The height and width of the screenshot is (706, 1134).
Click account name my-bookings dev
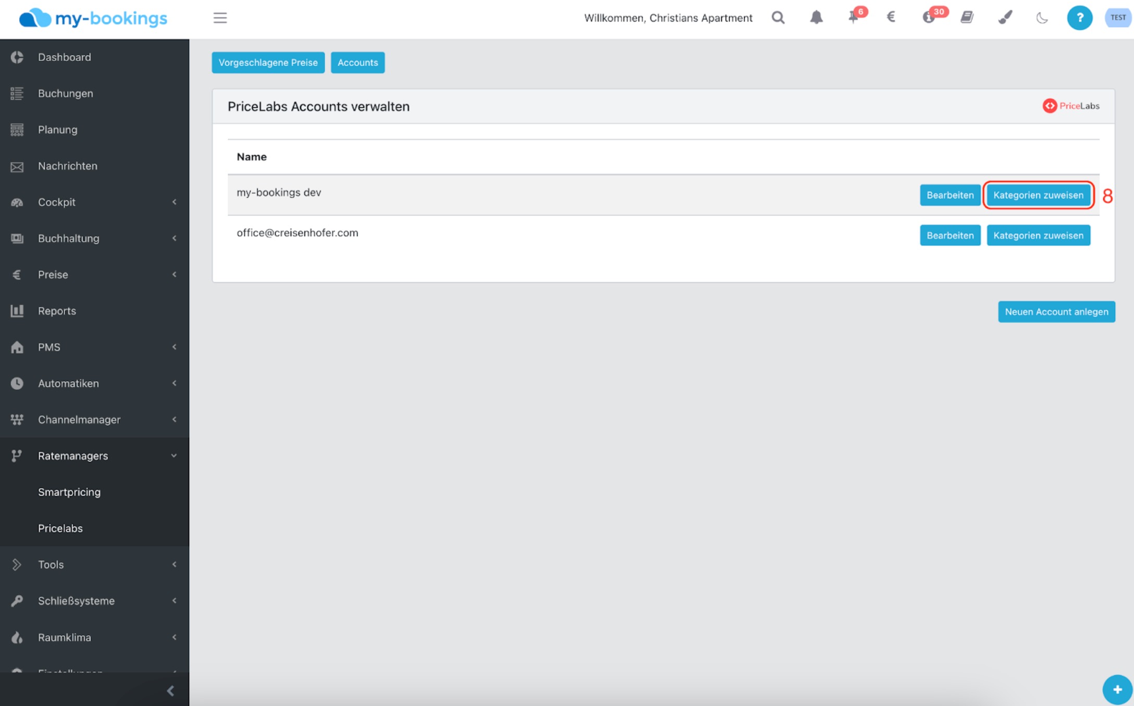(279, 193)
